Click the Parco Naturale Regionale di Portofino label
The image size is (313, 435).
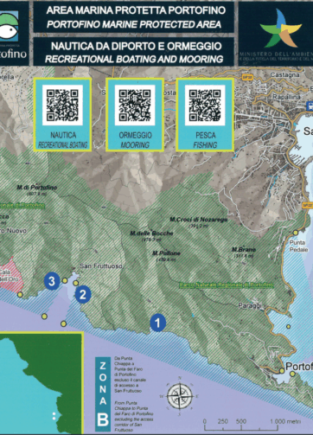pos(227,285)
